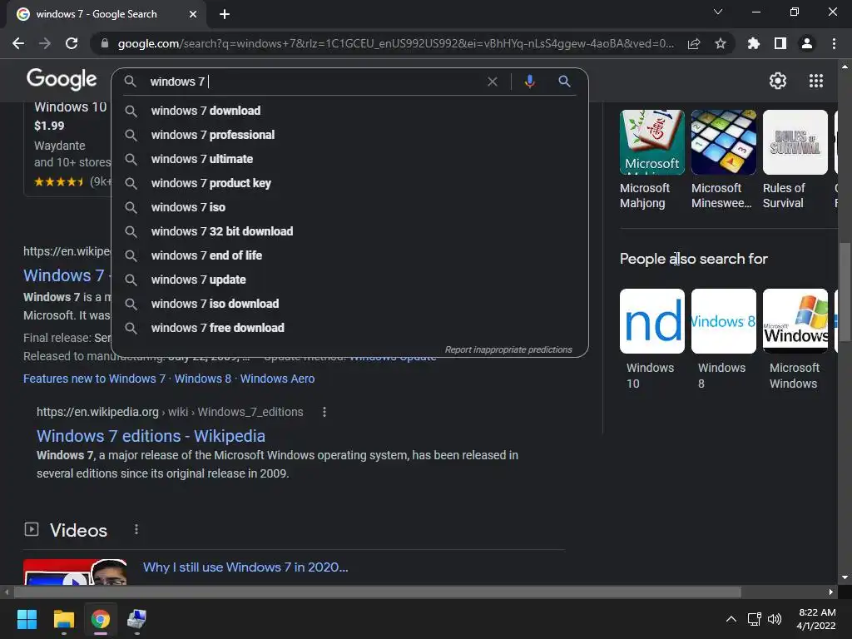This screenshot has width=852, height=639.
Task: Open volume control in system tray
Action: tap(775, 619)
